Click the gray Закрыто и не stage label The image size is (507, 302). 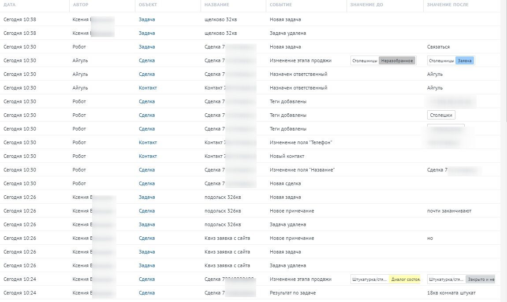coord(481,280)
